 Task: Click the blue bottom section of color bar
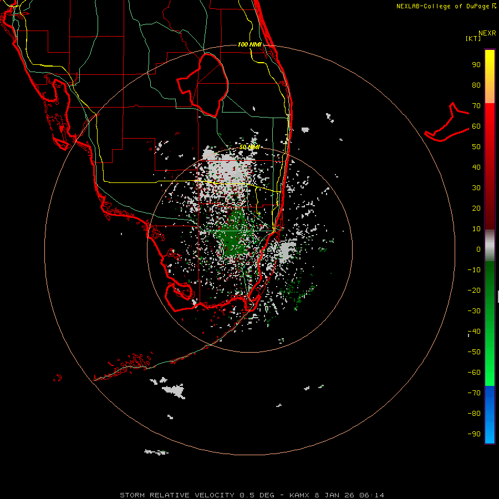[x=490, y=415]
